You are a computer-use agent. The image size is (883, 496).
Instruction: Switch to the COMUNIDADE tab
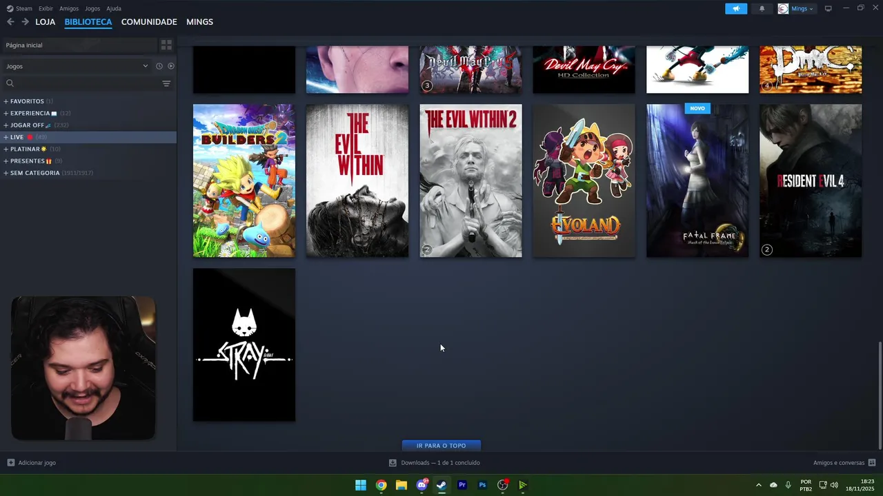coord(149,22)
